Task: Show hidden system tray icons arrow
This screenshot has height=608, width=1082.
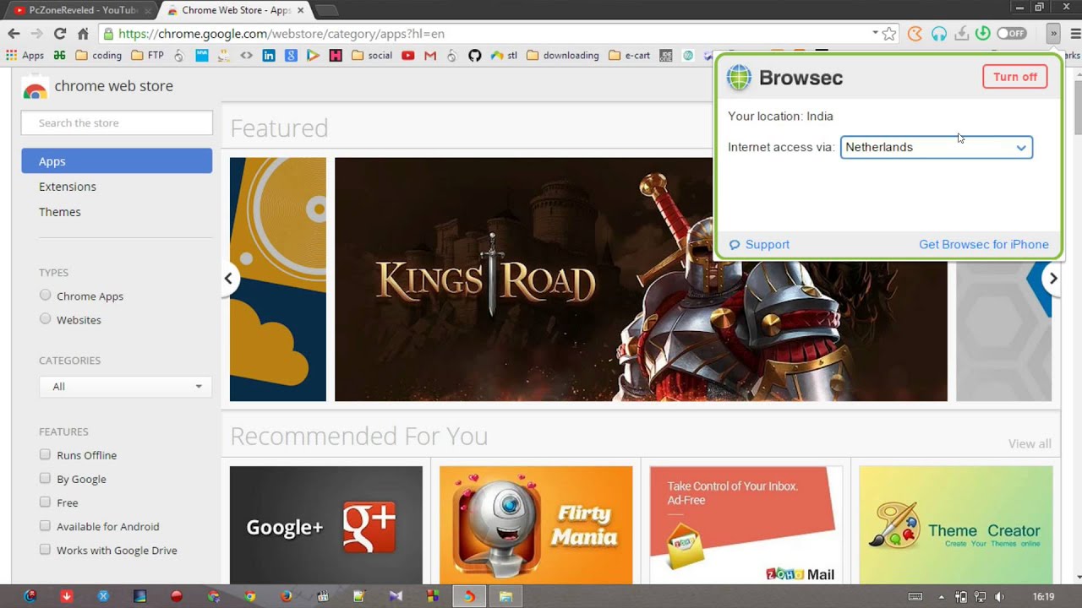Action: (x=942, y=596)
